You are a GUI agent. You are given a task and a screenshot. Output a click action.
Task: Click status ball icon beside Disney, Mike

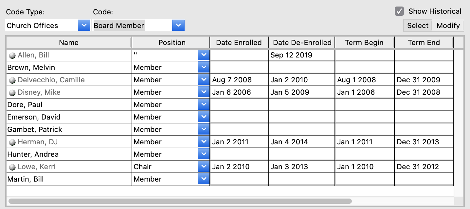(12, 93)
